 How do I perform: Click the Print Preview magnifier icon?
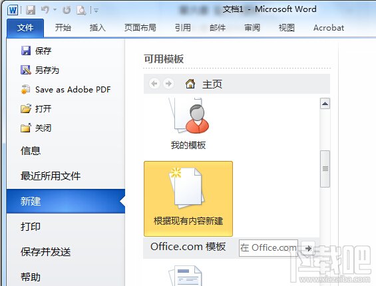coord(81,10)
